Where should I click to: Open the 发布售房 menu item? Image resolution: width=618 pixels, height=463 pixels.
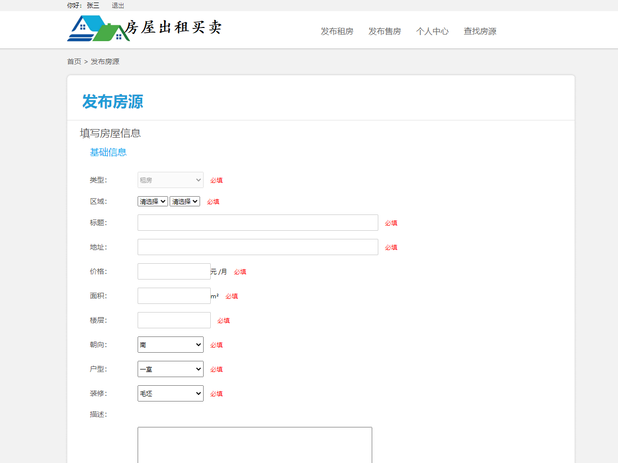point(384,31)
